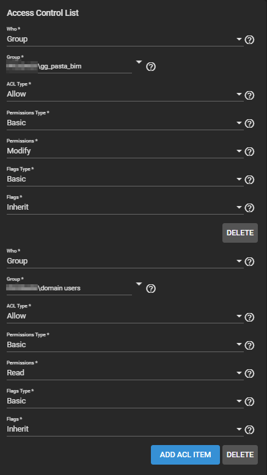Click help icon beside Modify permissions

tap(249, 152)
